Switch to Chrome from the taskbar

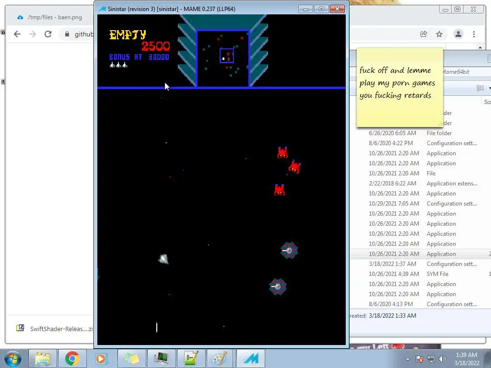point(72,358)
